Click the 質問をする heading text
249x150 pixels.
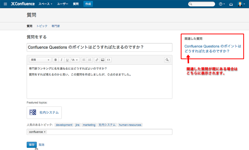(37, 37)
